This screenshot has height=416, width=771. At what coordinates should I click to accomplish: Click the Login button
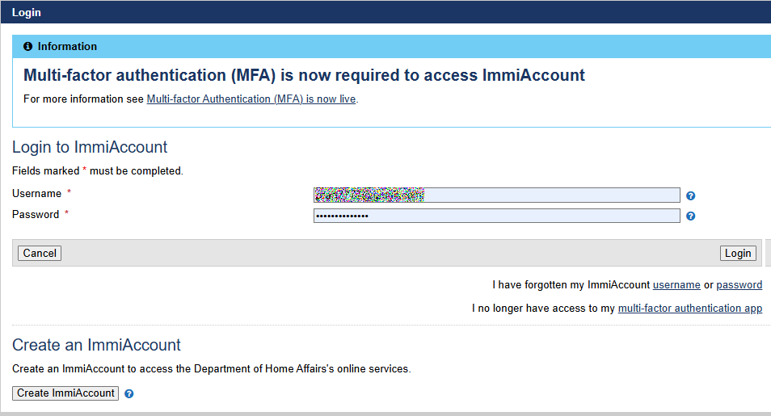click(738, 254)
